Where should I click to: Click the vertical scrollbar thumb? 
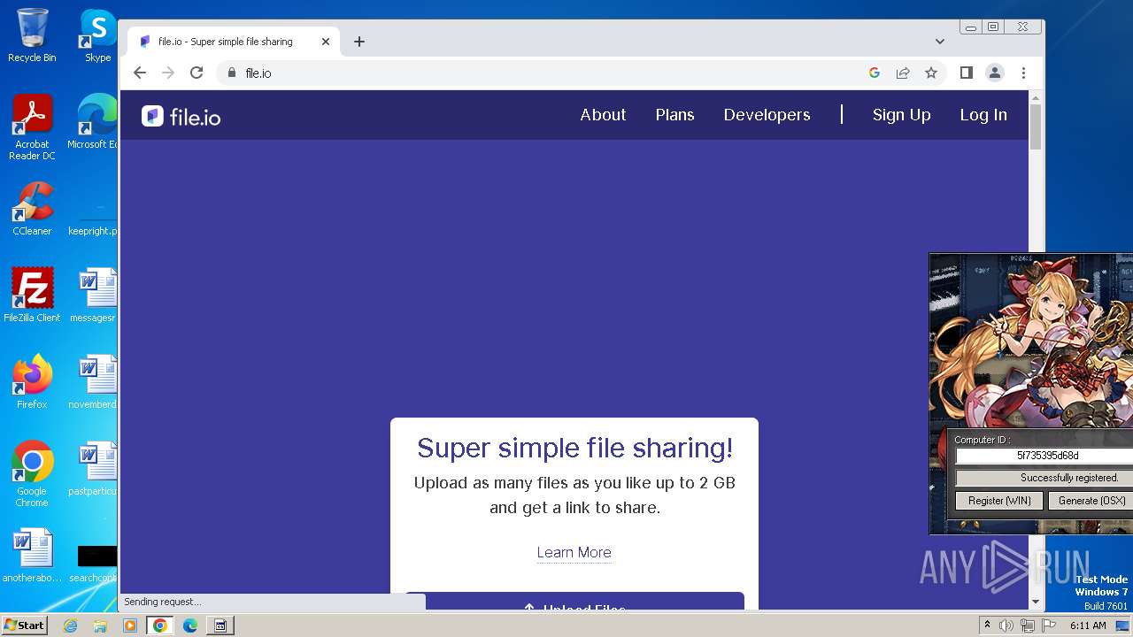(x=1036, y=127)
